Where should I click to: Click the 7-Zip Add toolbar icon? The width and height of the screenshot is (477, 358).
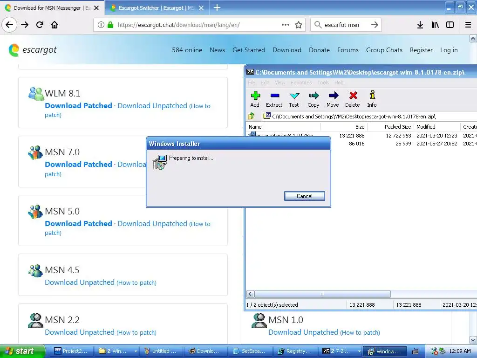click(255, 96)
